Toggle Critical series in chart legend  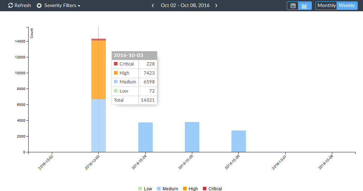point(212,189)
